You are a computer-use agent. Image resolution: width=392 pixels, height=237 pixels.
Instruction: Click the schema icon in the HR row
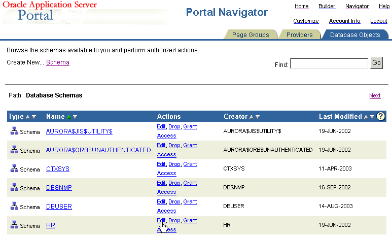click(x=14, y=224)
